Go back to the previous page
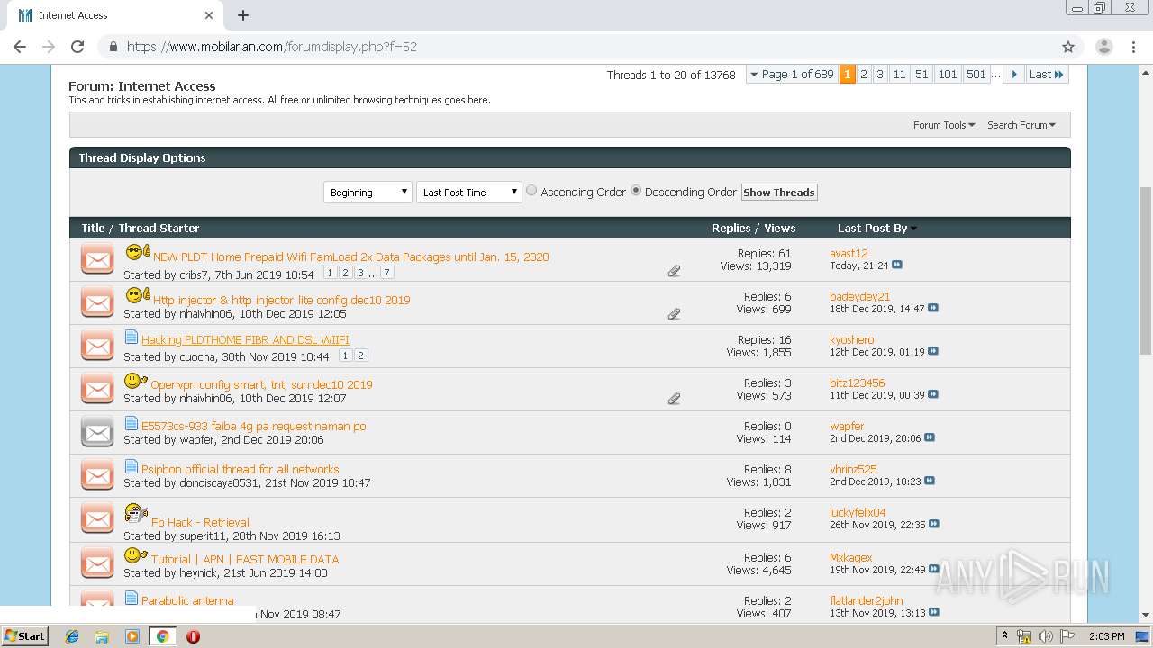 [x=20, y=47]
